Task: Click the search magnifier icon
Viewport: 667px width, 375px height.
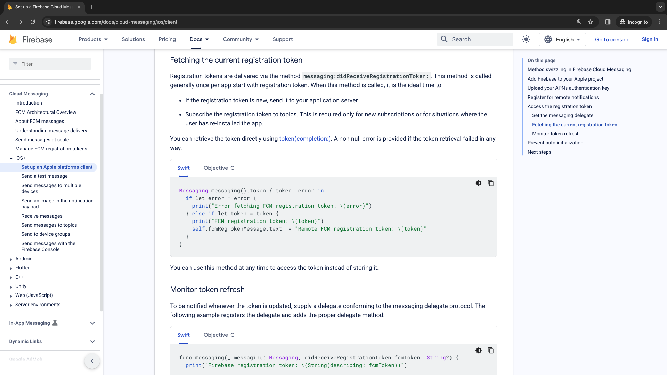Action: (444, 39)
